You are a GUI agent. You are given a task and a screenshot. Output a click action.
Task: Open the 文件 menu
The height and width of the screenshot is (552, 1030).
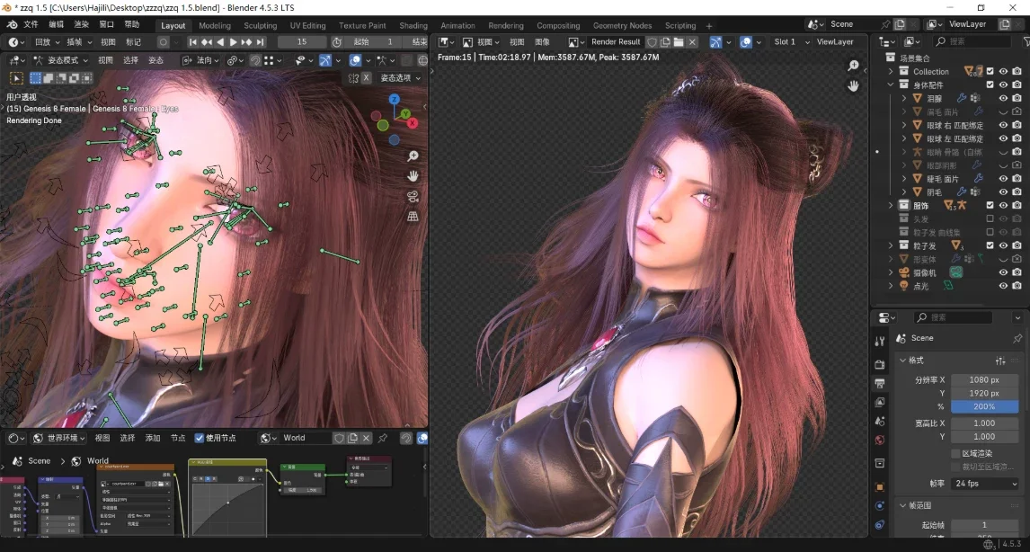click(x=31, y=24)
